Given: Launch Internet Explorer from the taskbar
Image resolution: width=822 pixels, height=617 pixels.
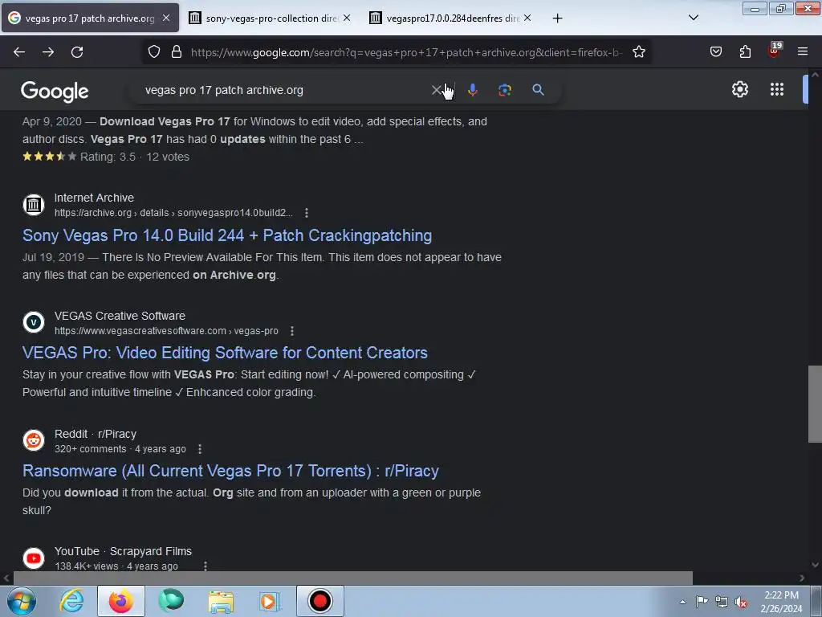Looking at the screenshot, I should [x=71, y=601].
